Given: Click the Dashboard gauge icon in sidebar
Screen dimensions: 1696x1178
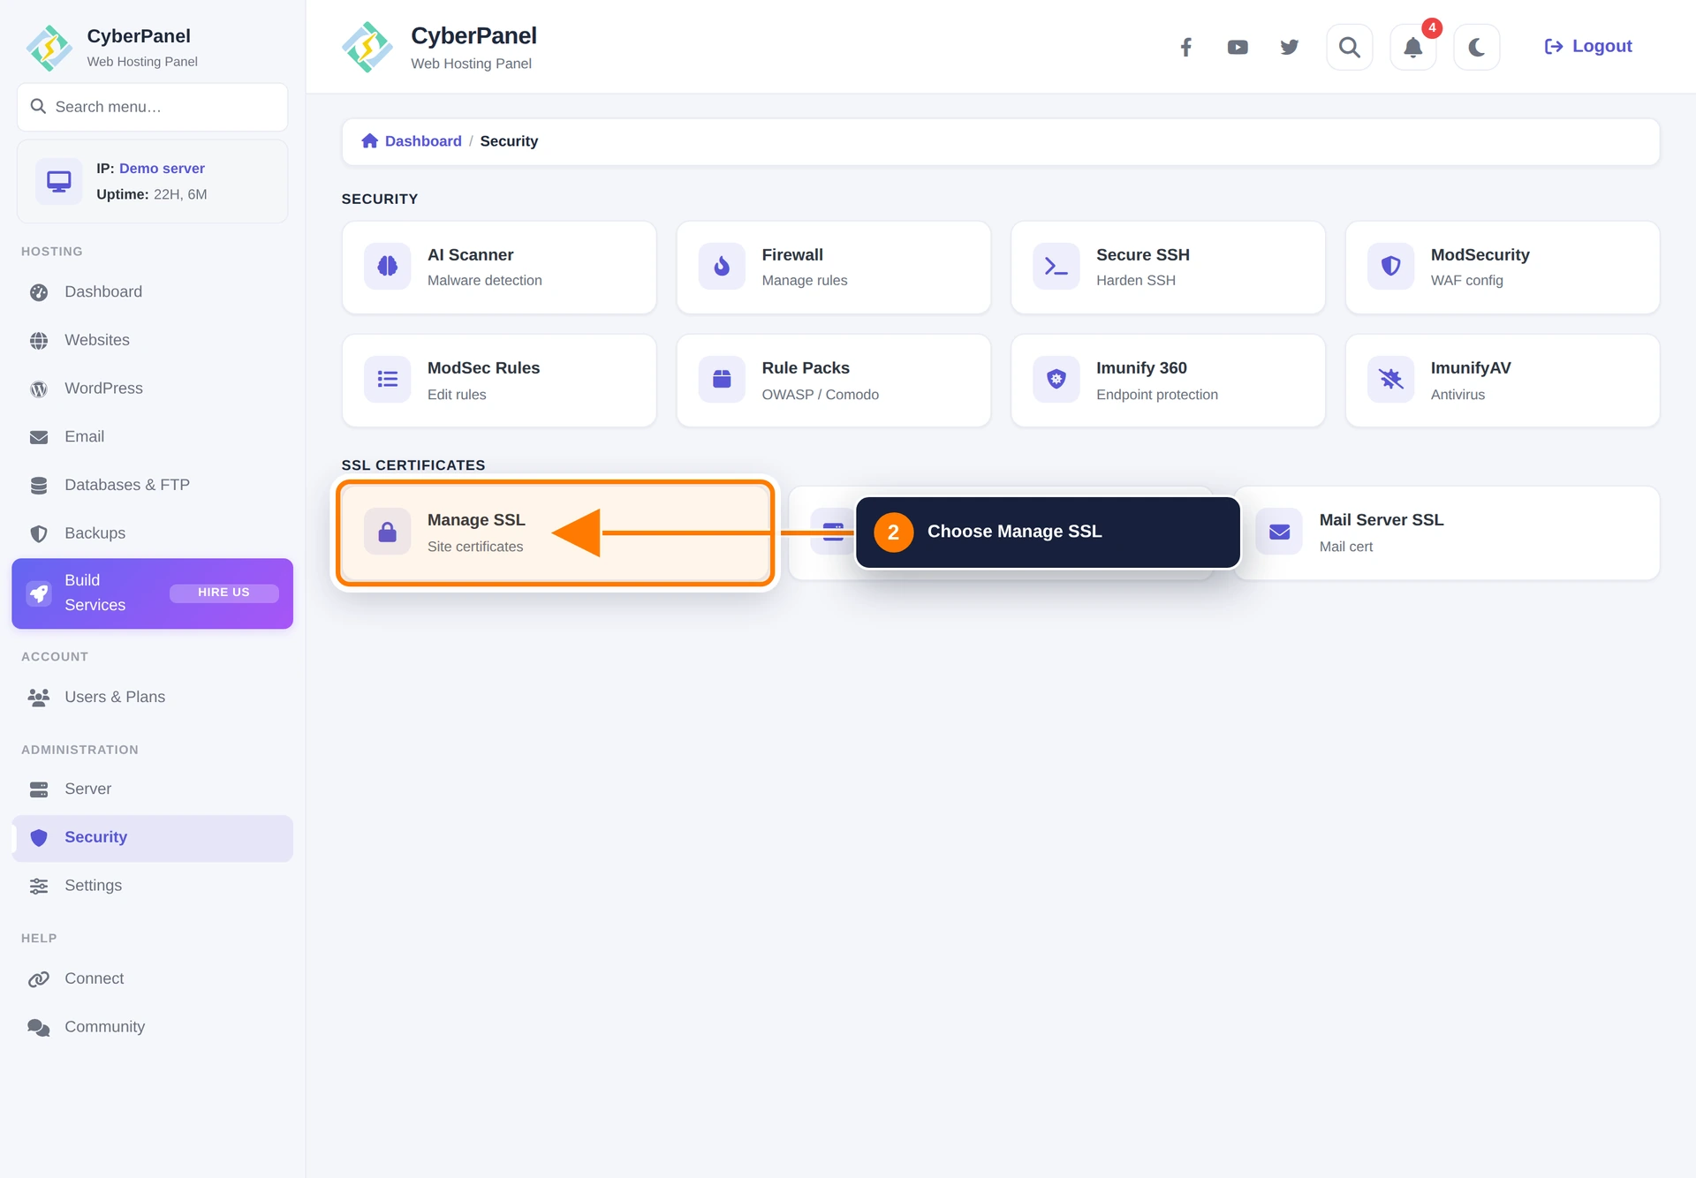Looking at the screenshot, I should click(39, 293).
